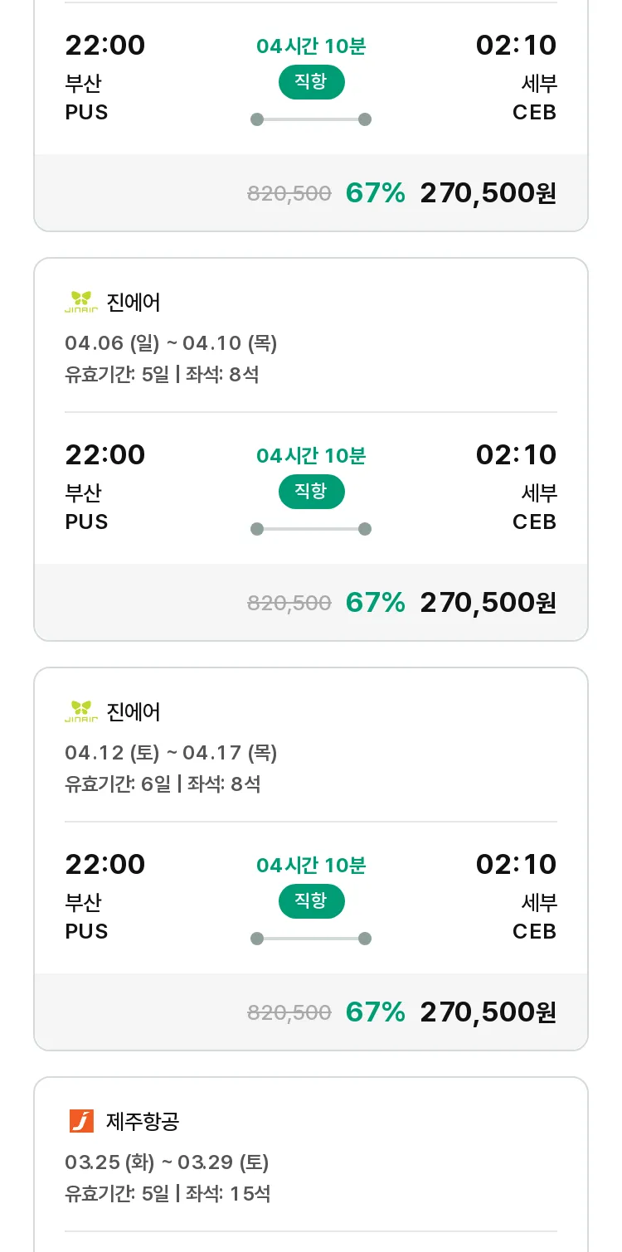Image resolution: width=622 pixels, height=1252 pixels.
Task: Click the 04시간 10분 duration in the 04.12 card
Action: (x=311, y=865)
